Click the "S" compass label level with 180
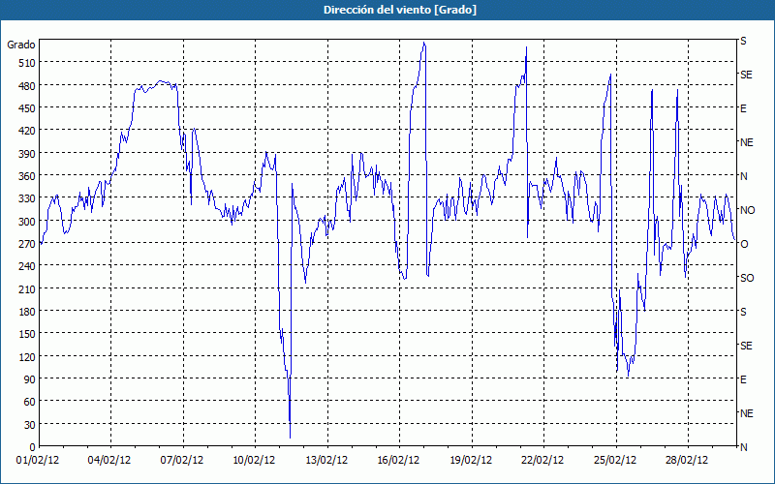This screenshot has width=775, height=484. pyautogui.click(x=743, y=312)
